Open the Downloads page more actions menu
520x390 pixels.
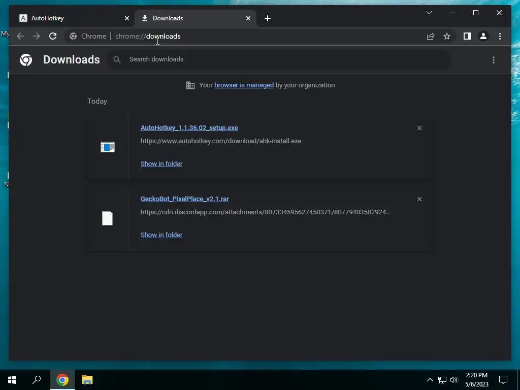(494, 60)
